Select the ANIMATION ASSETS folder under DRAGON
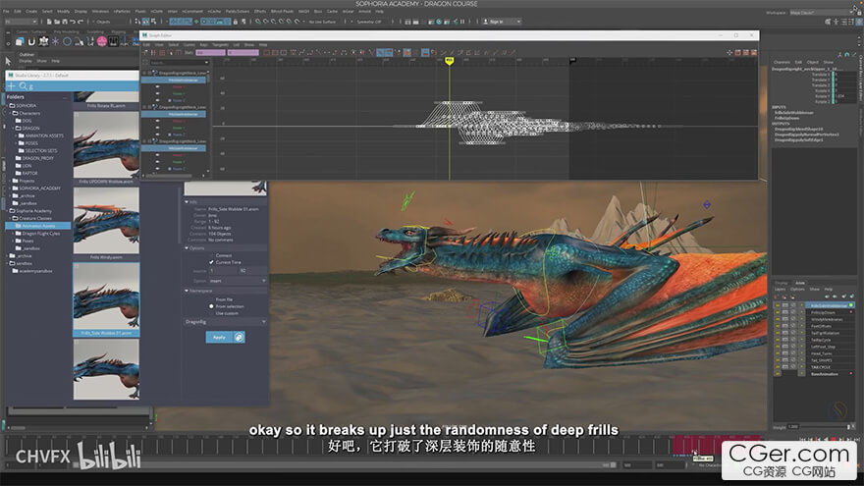The width and height of the screenshot is (864, 486). [x=44, y=135]
